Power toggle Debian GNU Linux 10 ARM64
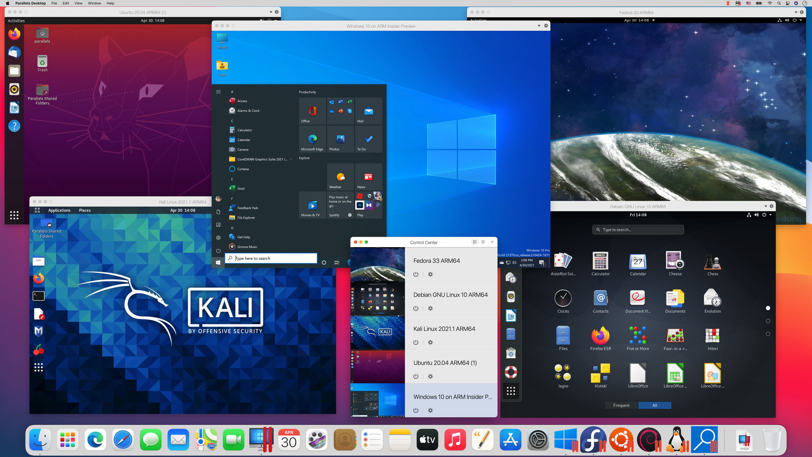812x457 pixels. pos(416,308)
